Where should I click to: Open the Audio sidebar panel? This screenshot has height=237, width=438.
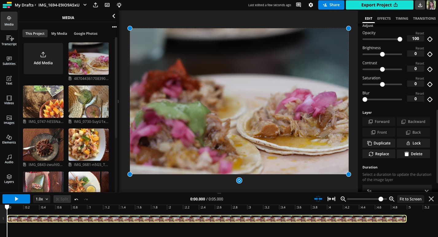[9, 159]
